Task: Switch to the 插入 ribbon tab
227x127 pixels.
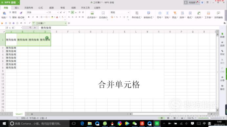Action: coord(17,8)
